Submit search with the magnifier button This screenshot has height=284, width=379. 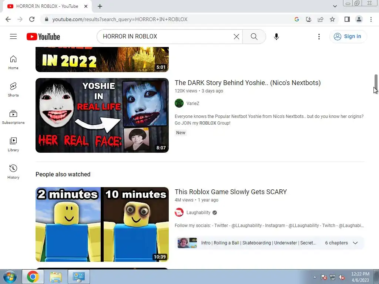[254, 37]
